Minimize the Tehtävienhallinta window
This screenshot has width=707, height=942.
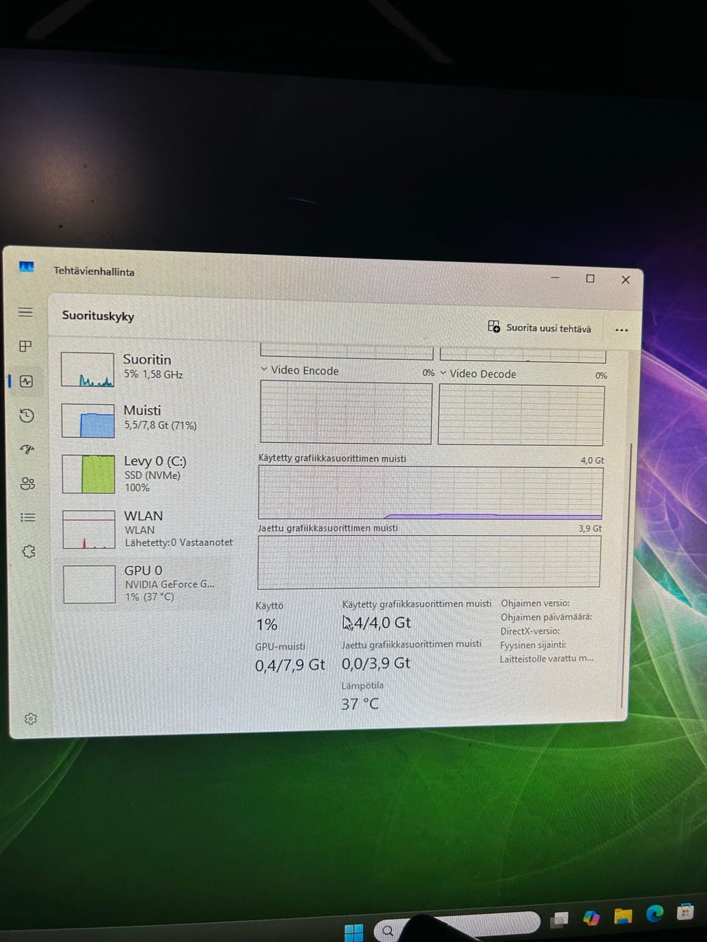click(555, 277)
